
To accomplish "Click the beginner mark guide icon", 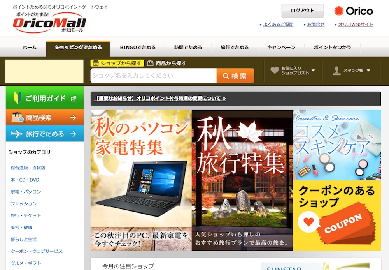I will pos(18,98).
